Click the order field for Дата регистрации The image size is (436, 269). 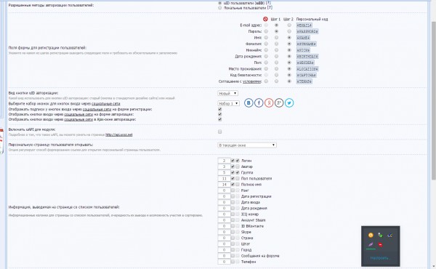pyautogui.click(x=224, y=196)
